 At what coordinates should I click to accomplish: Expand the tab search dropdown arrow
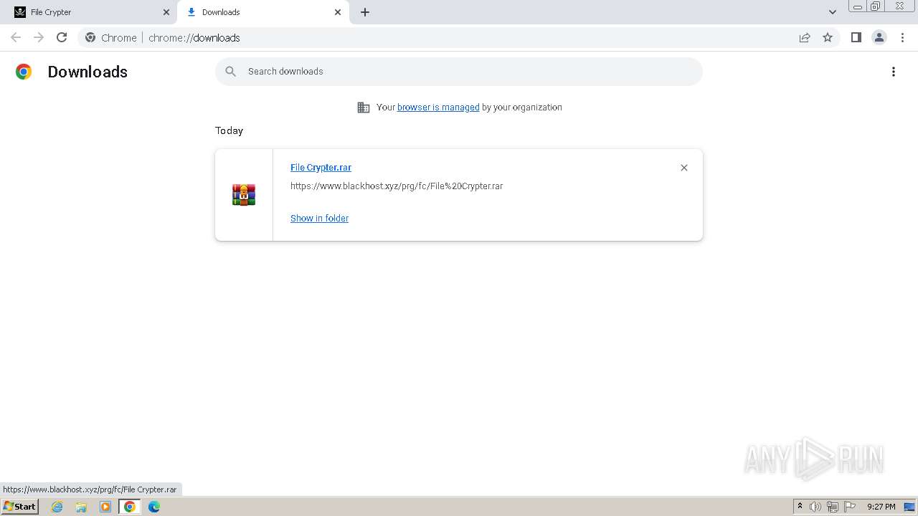pyautogui.click(x=833, y=12)
